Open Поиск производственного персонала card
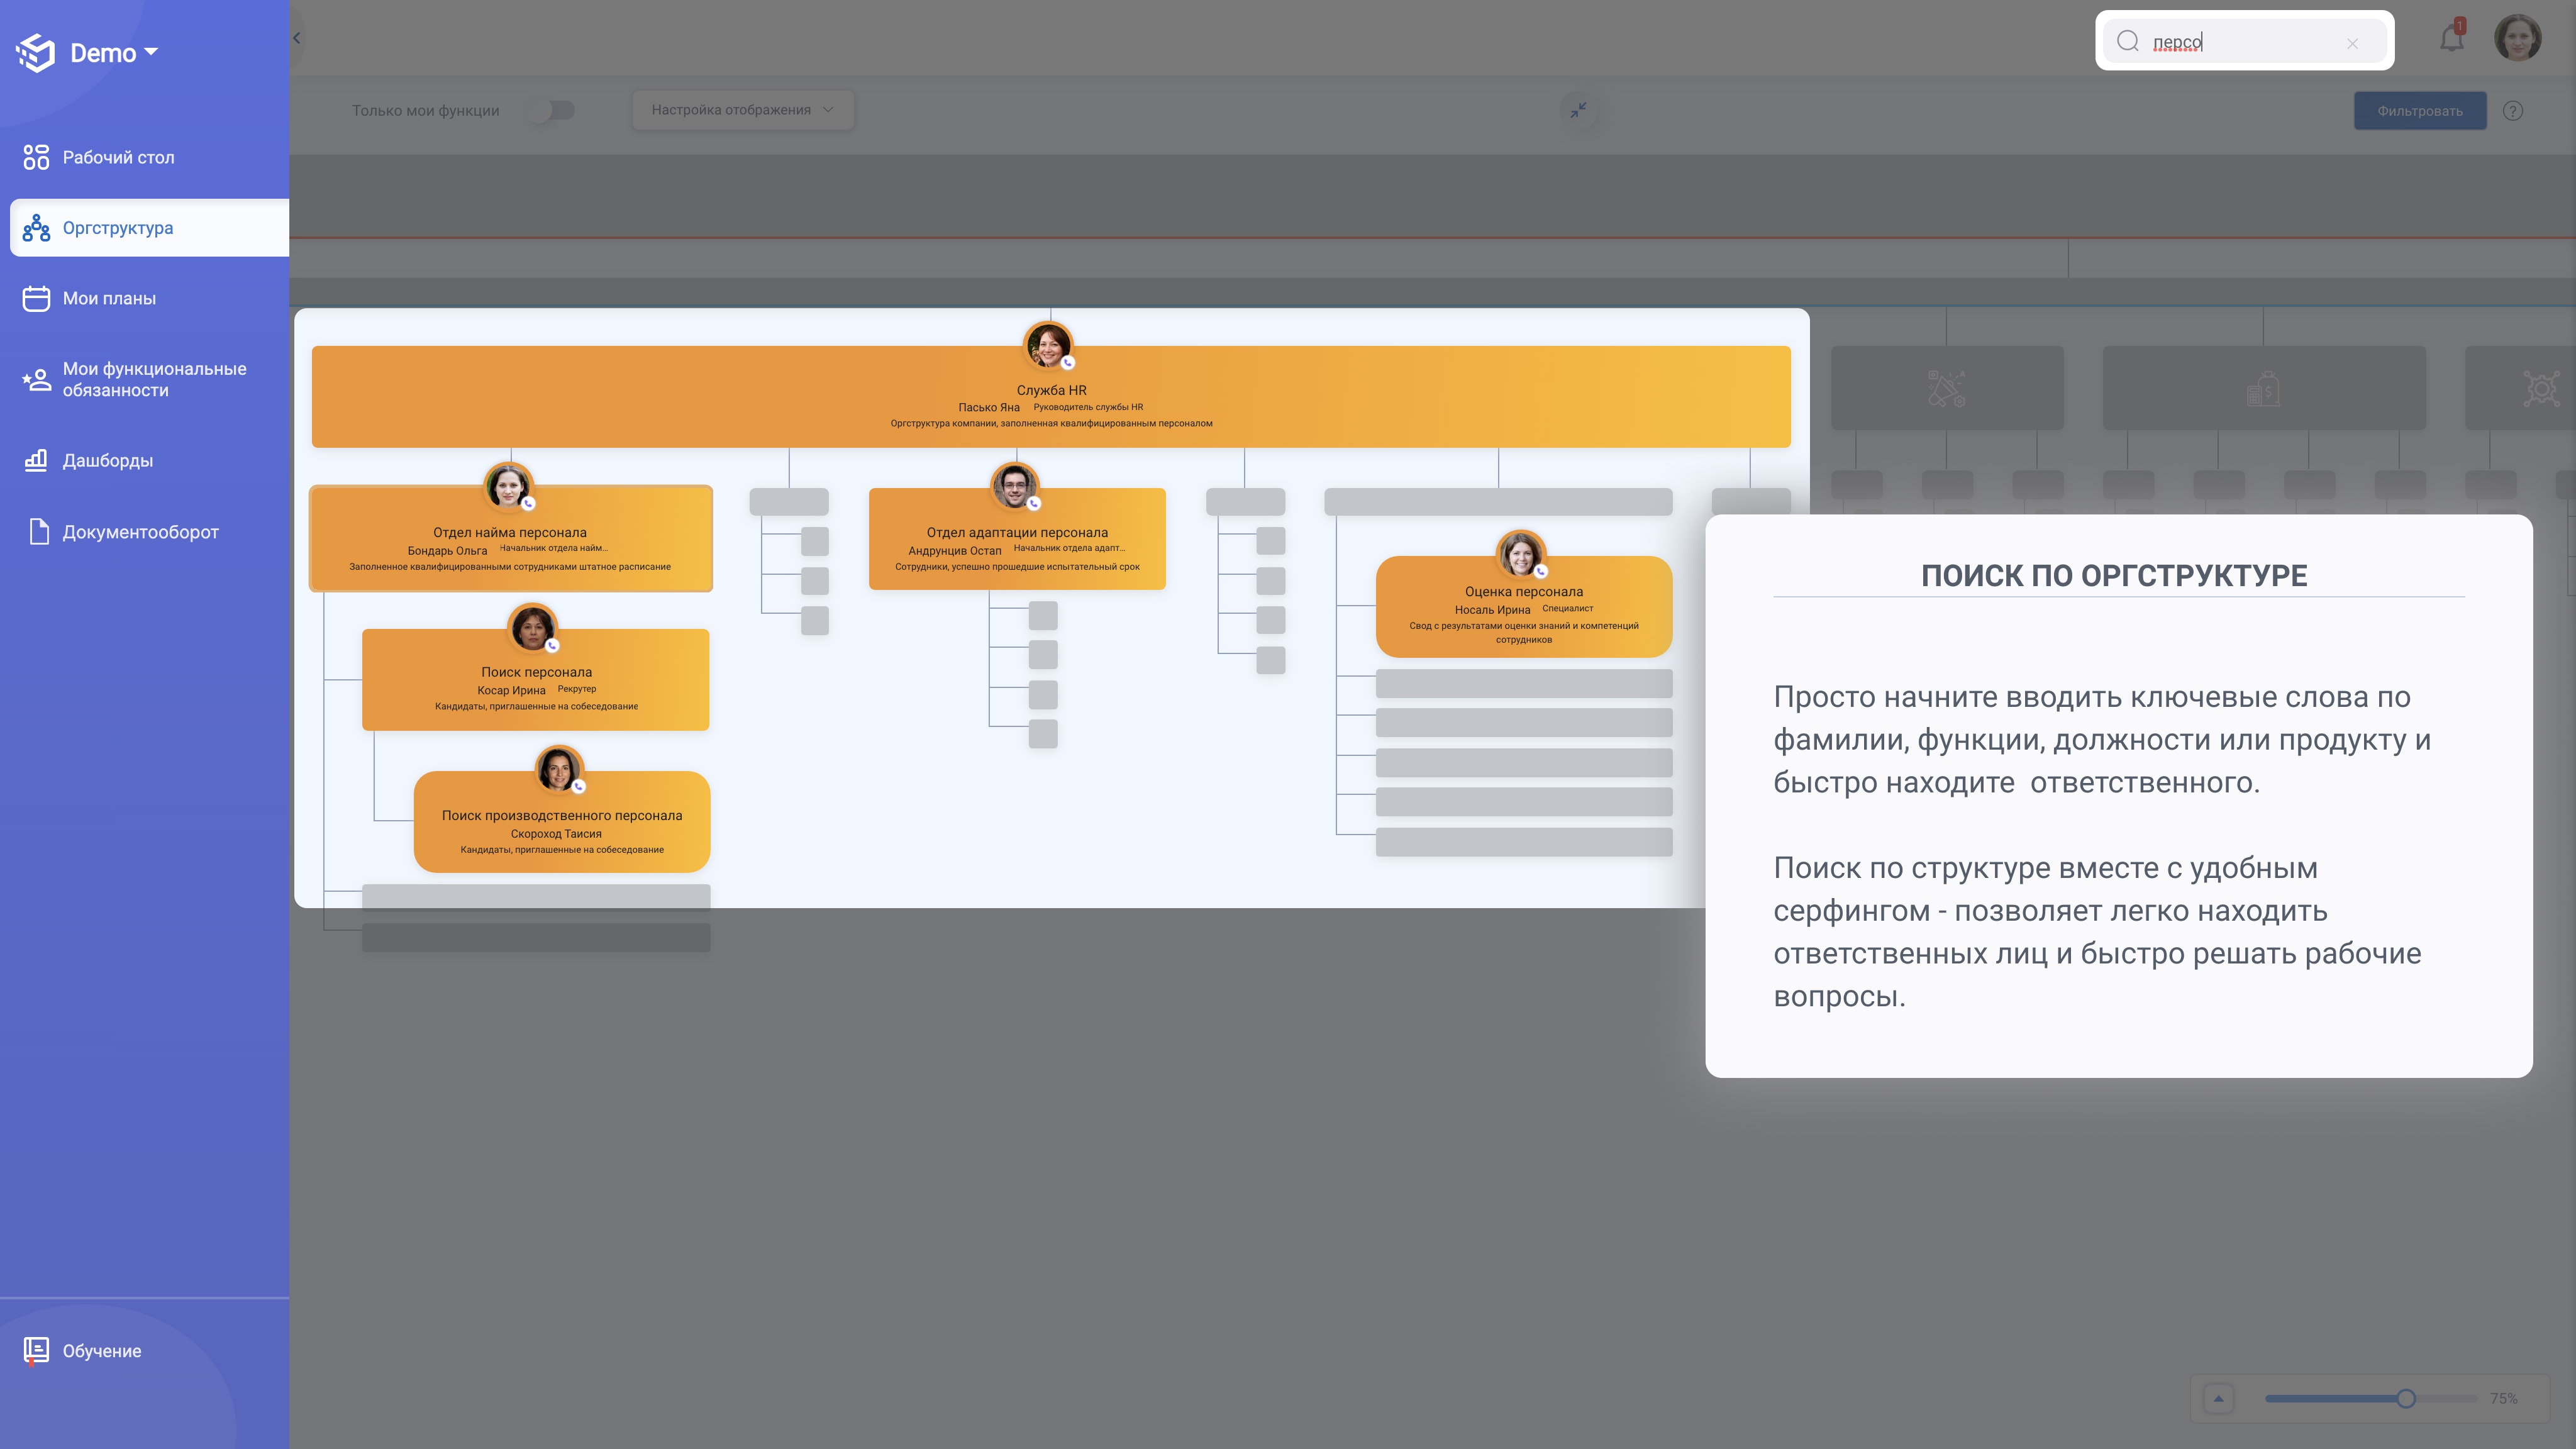 click(x=562, y=822)
